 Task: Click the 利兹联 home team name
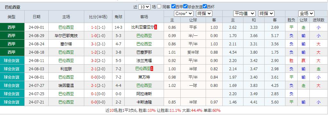(x=66, y=69)
